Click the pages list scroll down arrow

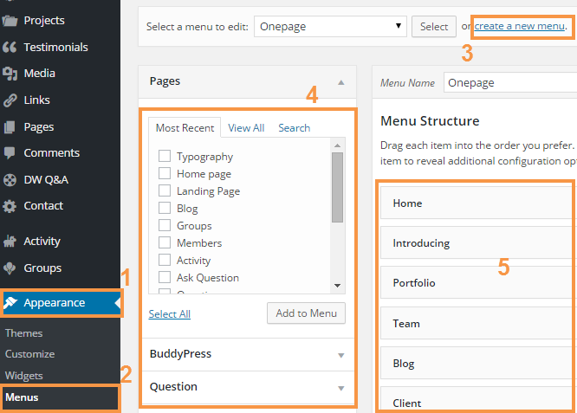point(337,286)
